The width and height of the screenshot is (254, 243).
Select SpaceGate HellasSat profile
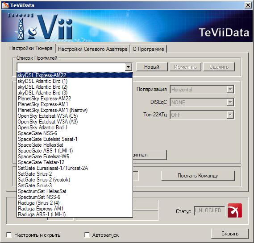tap(75, 145)
